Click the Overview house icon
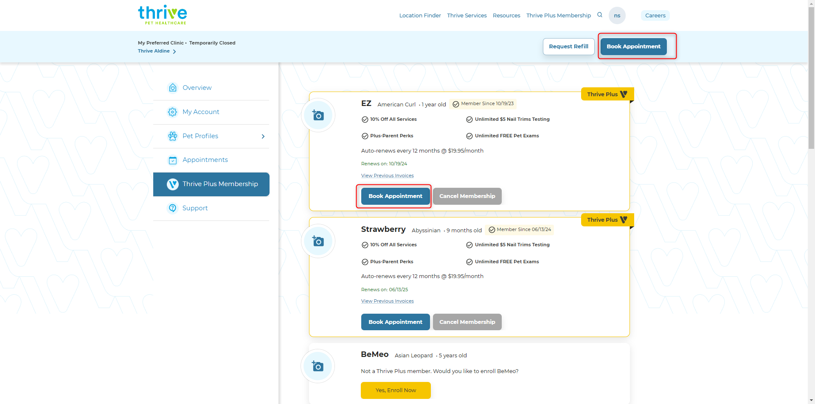 173,88
